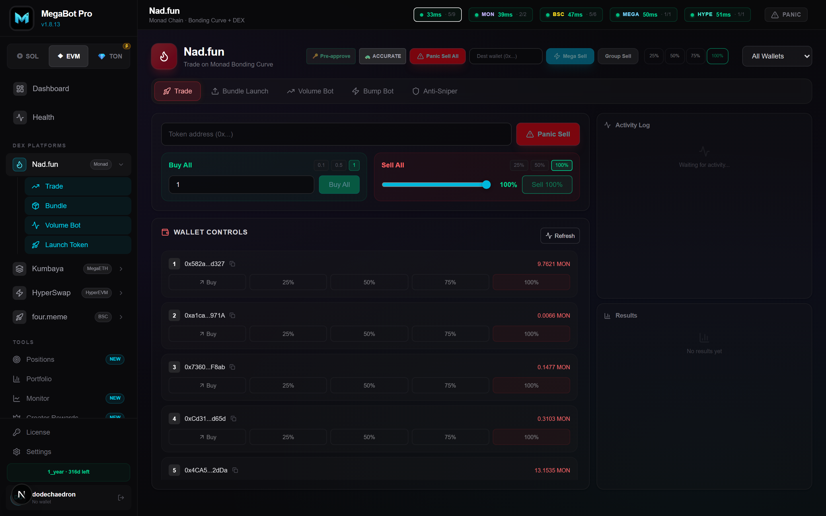Open Launch Token in sidebar

click(x=78, y=245)
